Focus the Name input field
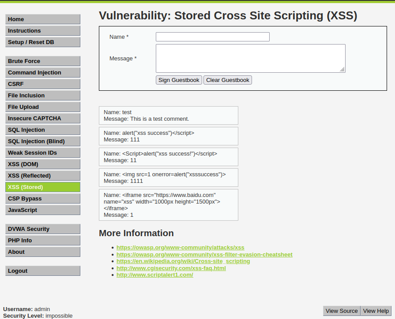This screenshot has width=395, height=319. pyautogui.click(x=213, y=37)
